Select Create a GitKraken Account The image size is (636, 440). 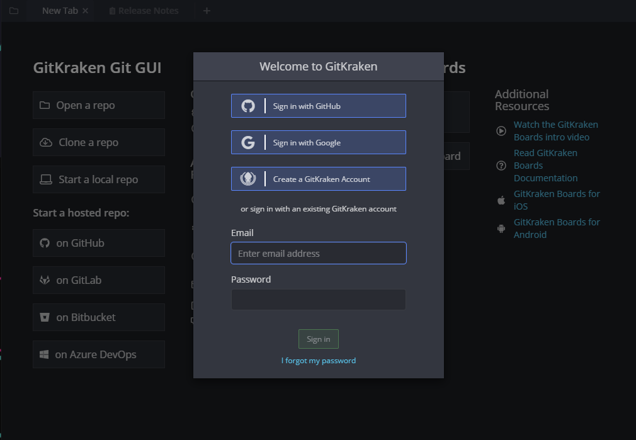(319, 179)
